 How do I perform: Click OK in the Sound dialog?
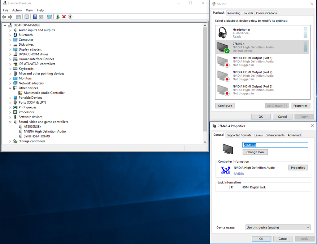tap(261, 117)
